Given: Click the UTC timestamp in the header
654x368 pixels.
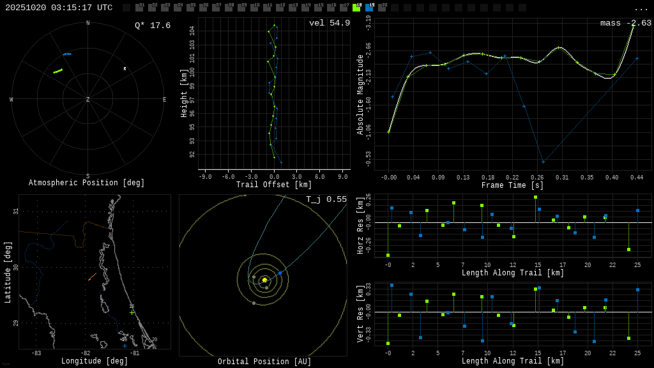Looking at the screenshot, I should [59, 8].
